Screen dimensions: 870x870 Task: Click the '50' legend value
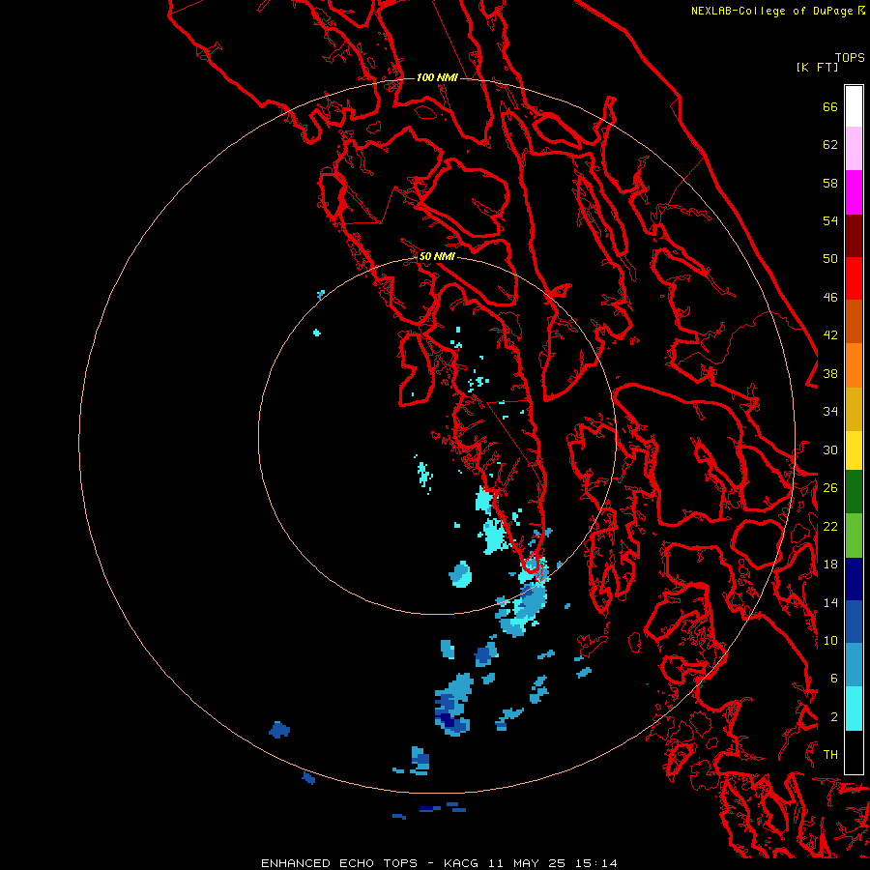coord(830,259)
